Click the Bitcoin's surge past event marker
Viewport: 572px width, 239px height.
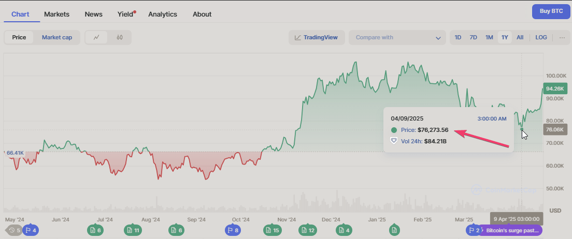[x=510, y=230]
